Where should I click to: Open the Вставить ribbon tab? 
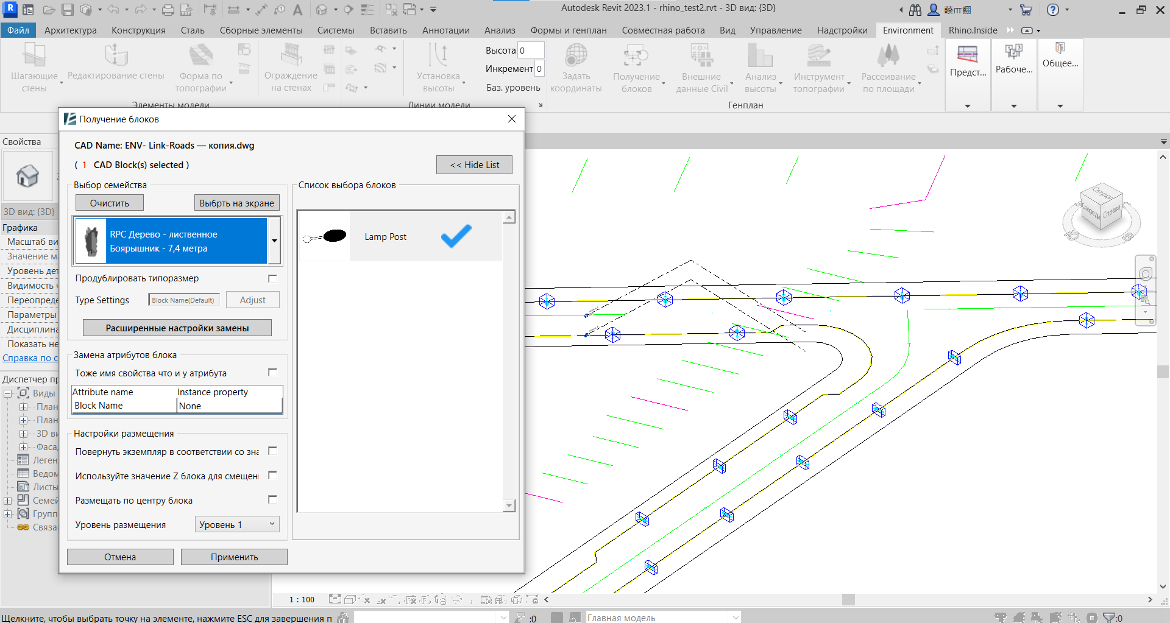(387, 30)
